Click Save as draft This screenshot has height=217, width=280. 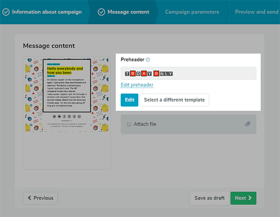point(209,198)
